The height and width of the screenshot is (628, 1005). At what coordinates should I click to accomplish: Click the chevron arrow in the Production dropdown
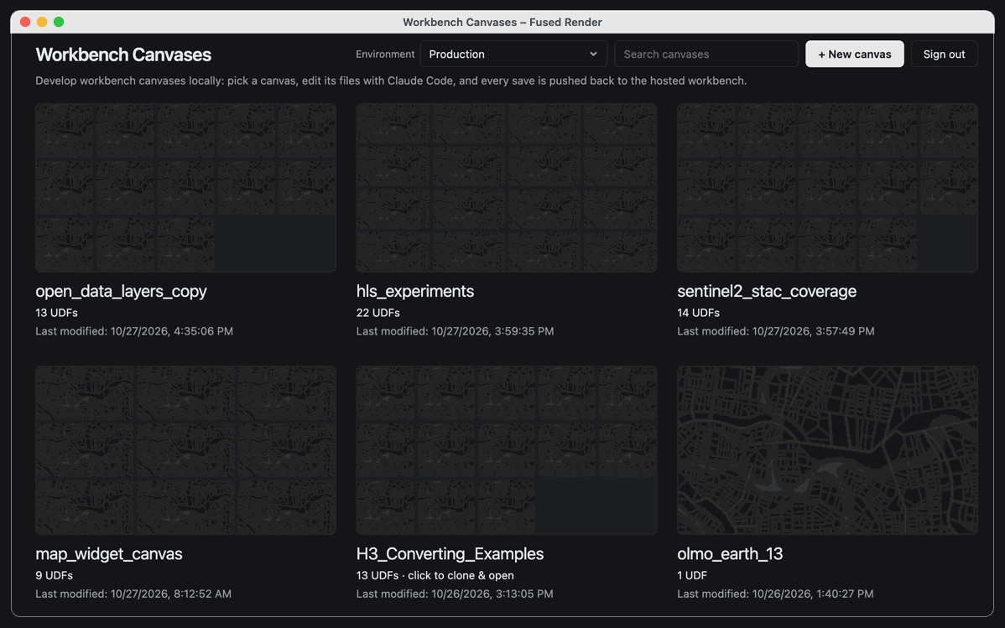click(x=593, y=54)
